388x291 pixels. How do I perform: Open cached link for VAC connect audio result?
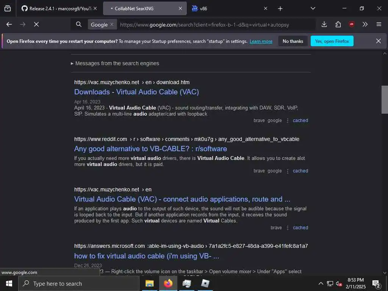click(300, 228)
